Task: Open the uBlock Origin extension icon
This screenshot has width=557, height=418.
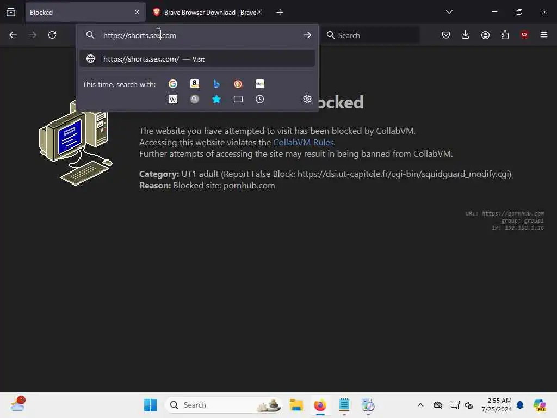Action: [524, 35]
